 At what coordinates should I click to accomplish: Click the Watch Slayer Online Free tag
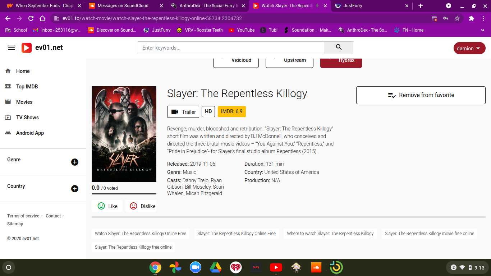point(141,234)
